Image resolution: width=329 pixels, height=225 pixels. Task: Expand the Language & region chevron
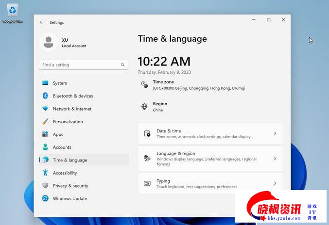click(275, 159)
